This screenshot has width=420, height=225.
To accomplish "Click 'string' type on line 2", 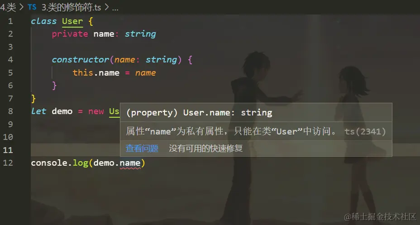I will (x=140, y=34).
